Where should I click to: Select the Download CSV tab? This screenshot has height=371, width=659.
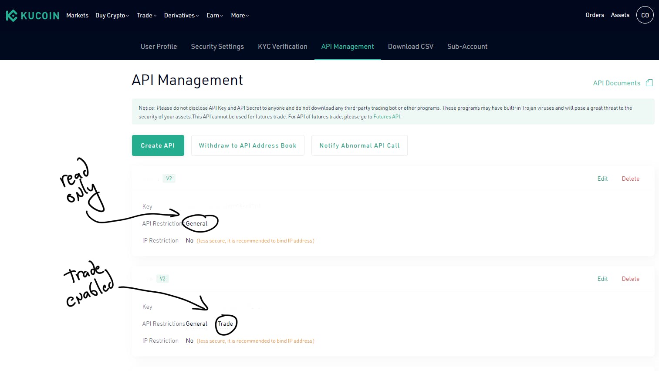point(410,47)
